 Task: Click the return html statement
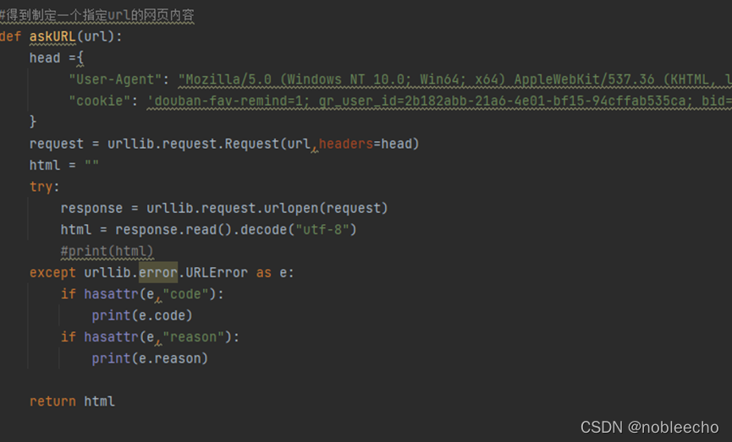tap(73, 401)
